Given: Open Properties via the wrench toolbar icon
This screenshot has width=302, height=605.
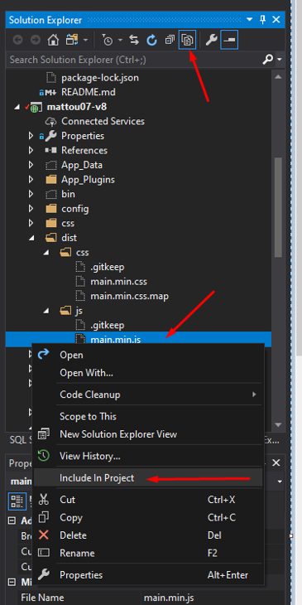Looking at the screenshot, I should click(x=211, y=40).
